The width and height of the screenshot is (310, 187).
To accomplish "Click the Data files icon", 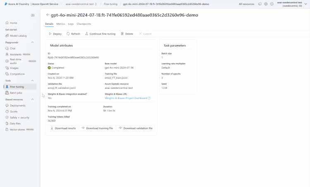I will coord(7,123).
